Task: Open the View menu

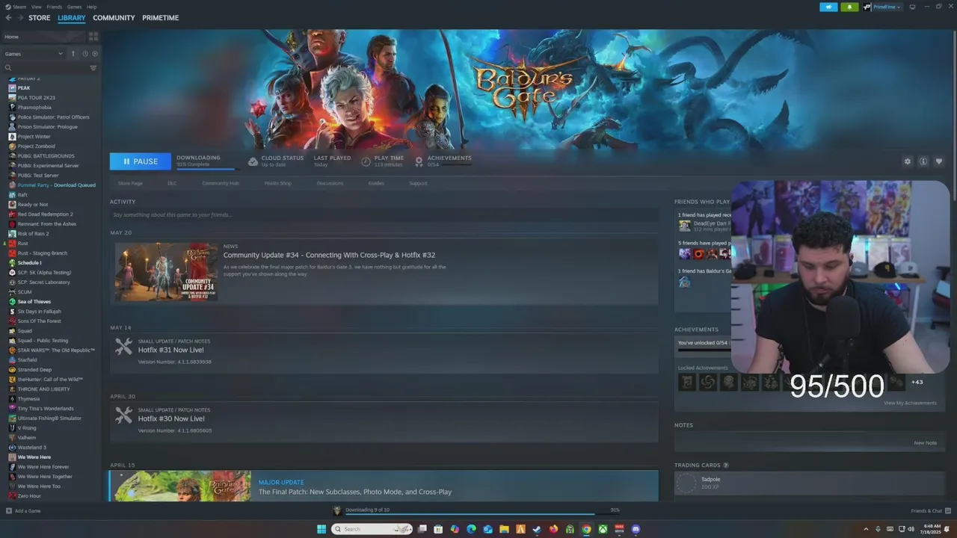Action: (x=36, y=7)
